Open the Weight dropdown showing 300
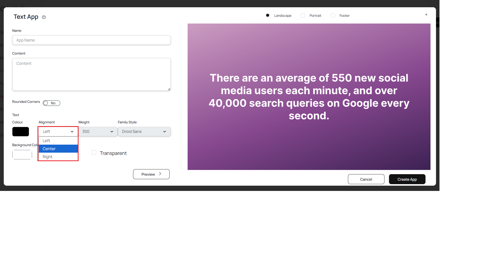 tap(98, 132)
